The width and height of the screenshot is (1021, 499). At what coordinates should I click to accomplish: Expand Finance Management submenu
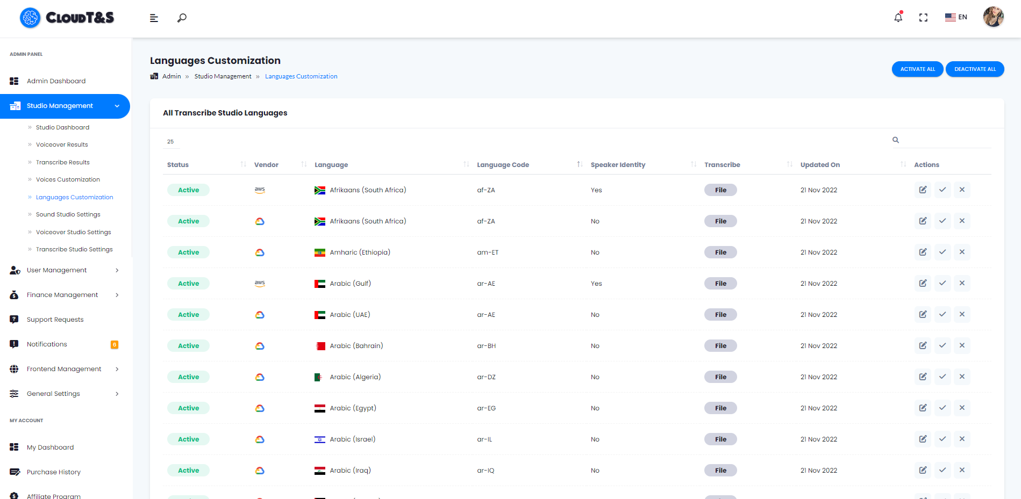(65, 295)
